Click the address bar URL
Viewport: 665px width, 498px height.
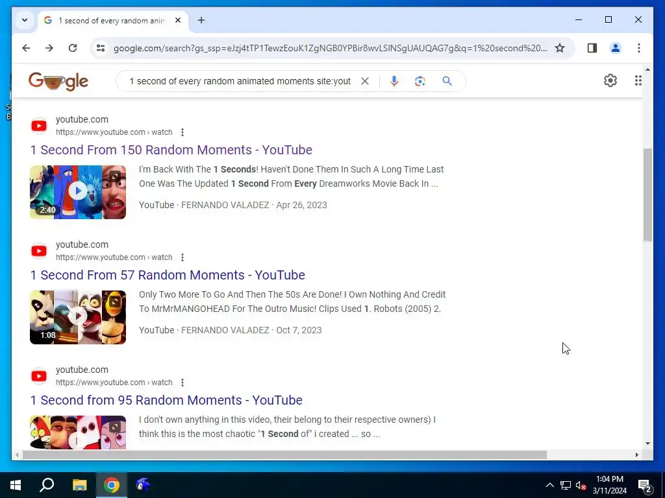coord(330,48)
